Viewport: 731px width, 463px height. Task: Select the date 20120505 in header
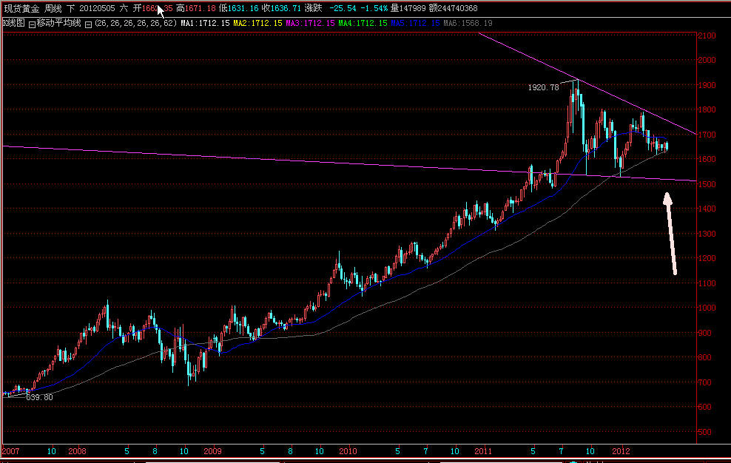pos(97,8)
